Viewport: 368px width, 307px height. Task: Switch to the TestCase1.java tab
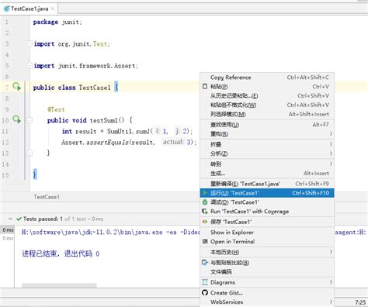(29, 9)
